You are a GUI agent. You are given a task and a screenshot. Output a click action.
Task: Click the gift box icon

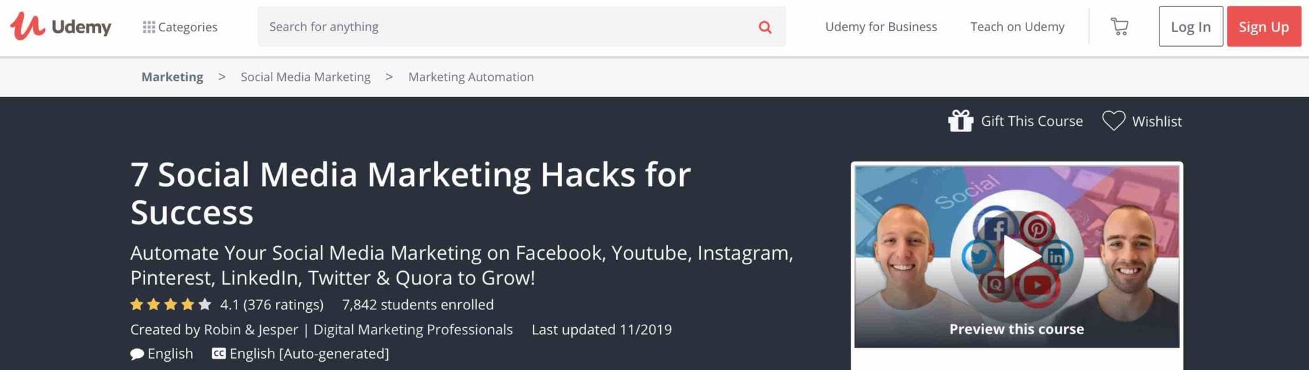[960, 121]
